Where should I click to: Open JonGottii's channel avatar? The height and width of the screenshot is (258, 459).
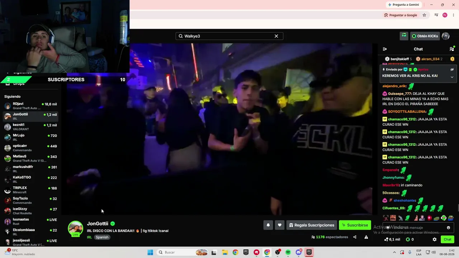[75, 229]
